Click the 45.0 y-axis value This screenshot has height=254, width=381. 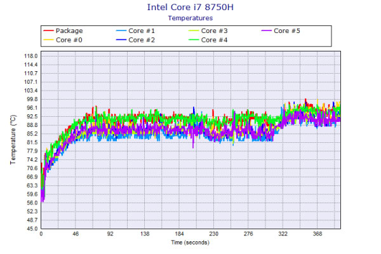click(x=32, y=229)
